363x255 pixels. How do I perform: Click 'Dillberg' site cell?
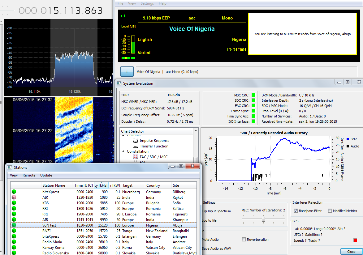pos(179,192)
